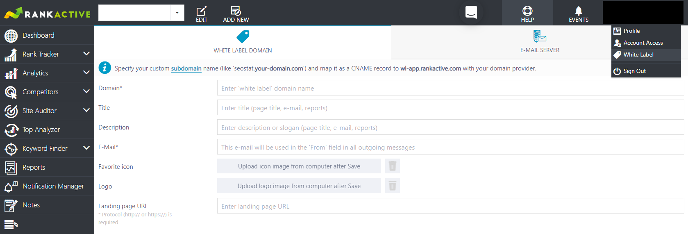Expand the Keyword Finder submenu
688x234 pixels.
point(86,148)
